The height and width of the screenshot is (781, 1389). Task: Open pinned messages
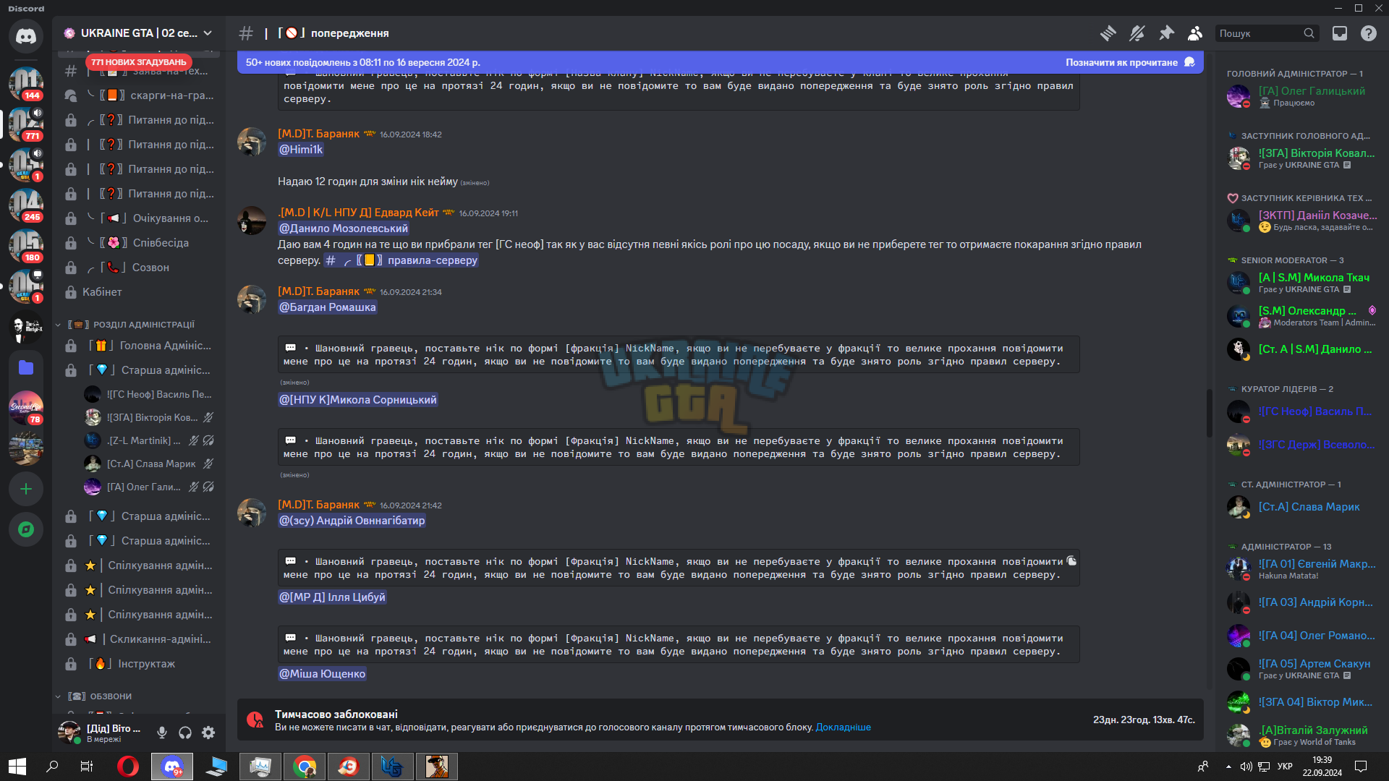coord(1166,33)
